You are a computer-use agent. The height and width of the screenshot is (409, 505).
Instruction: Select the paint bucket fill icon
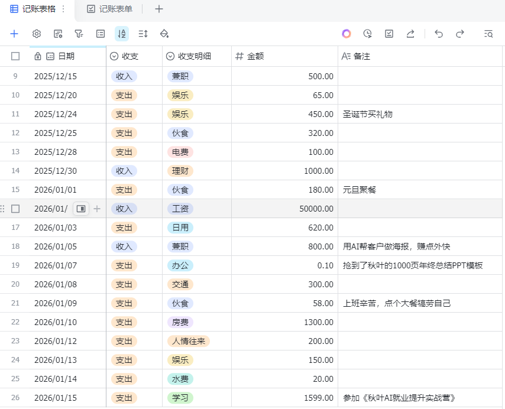pyautogui.click(x=164, y=34)
